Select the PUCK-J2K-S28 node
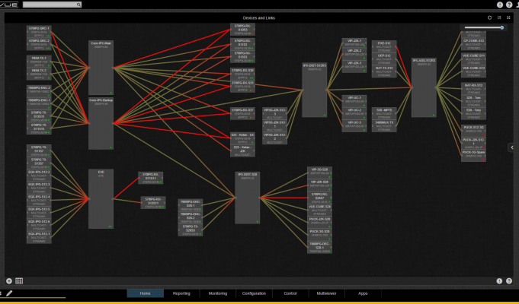 coord(319,223)
